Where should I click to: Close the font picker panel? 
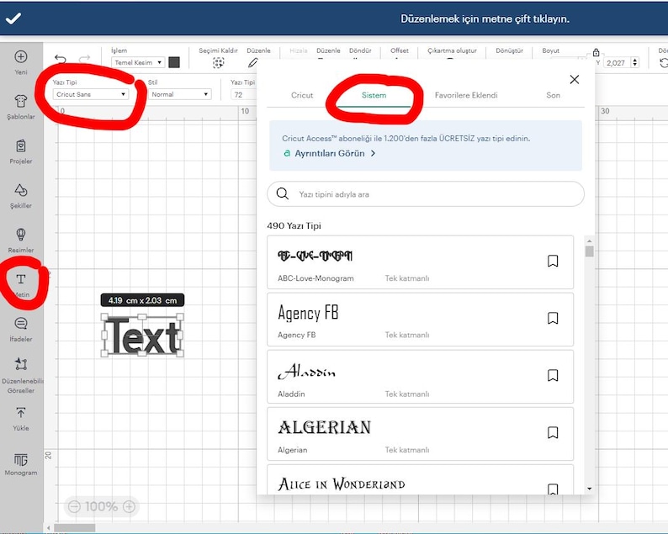pyautogui.click(x=575, y=79)
